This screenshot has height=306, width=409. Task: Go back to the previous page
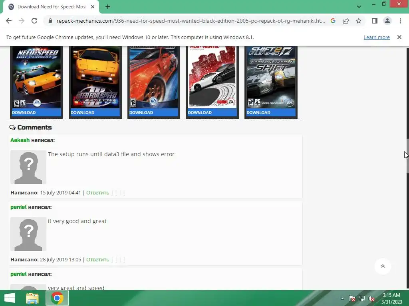pyautogui.click(x=9, y=21)
